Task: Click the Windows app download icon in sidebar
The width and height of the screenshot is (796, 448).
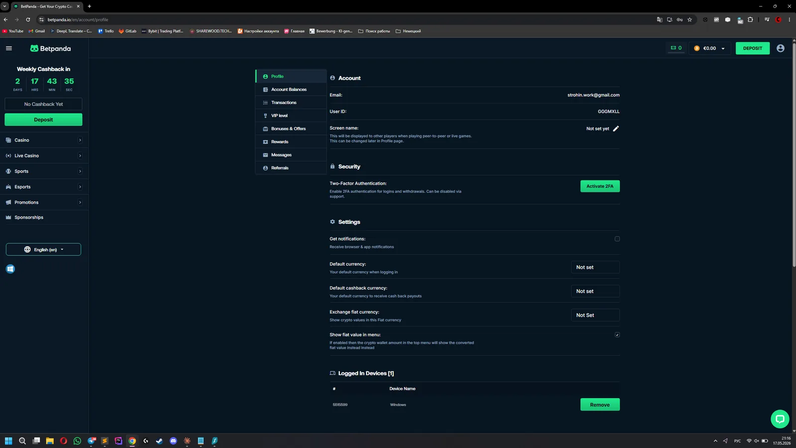Action: [10, 269]
